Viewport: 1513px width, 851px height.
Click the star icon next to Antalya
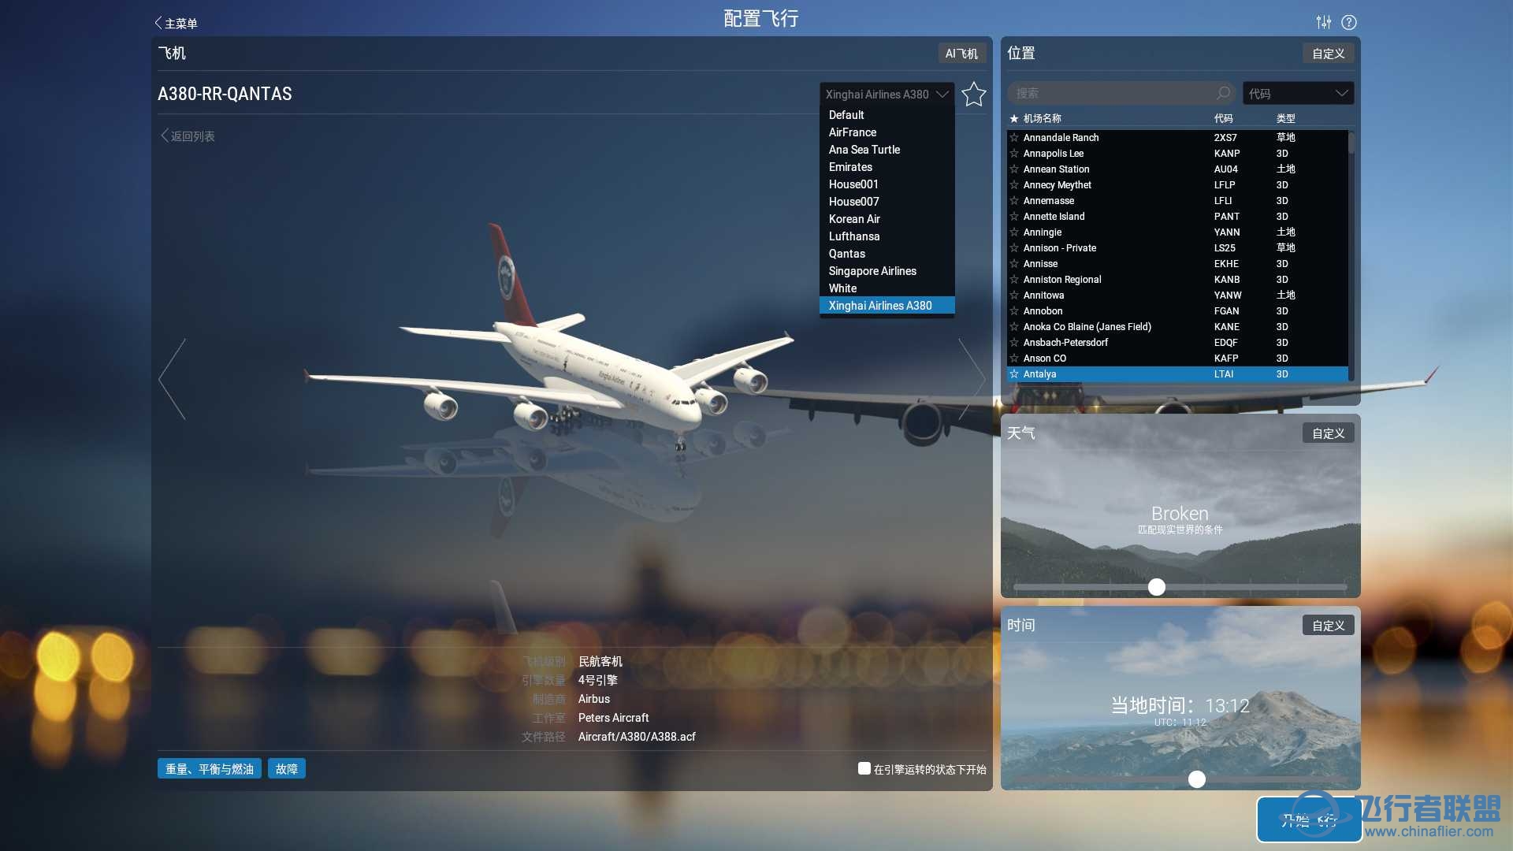1014,373
